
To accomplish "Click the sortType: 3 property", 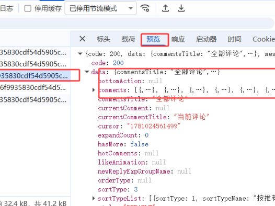I will (118, 189).
